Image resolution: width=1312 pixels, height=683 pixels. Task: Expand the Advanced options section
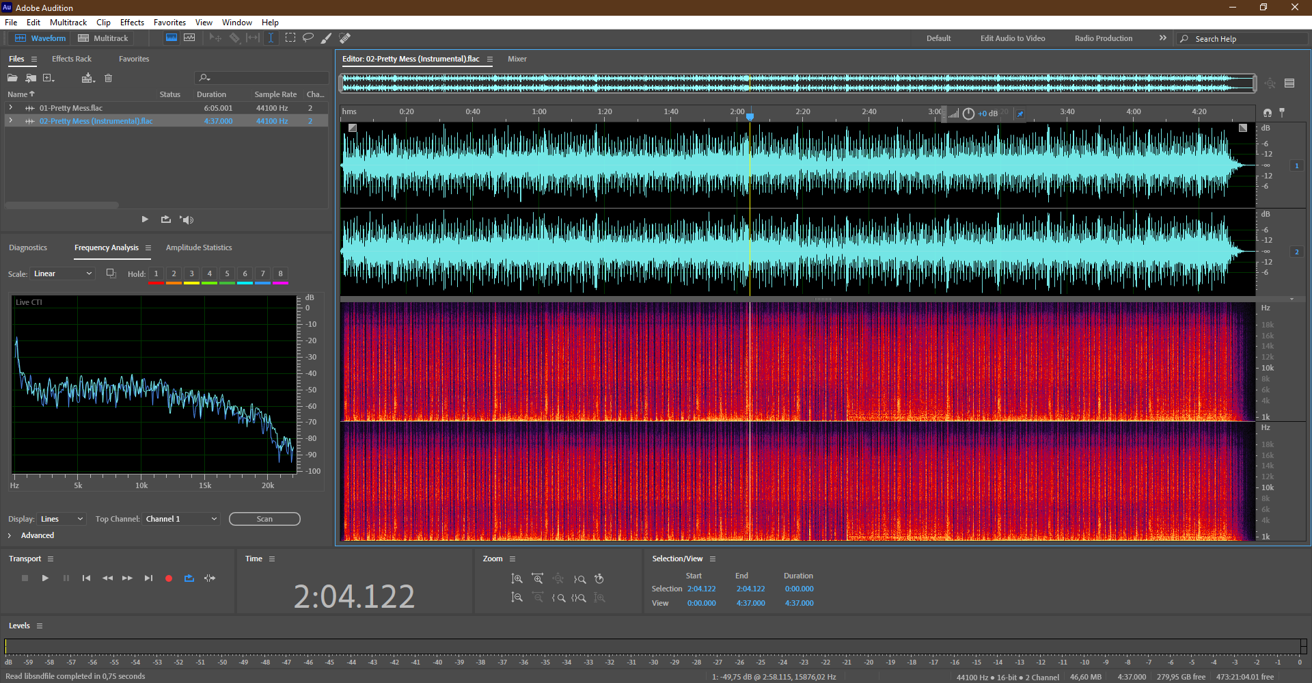click(x=10, y=535)
